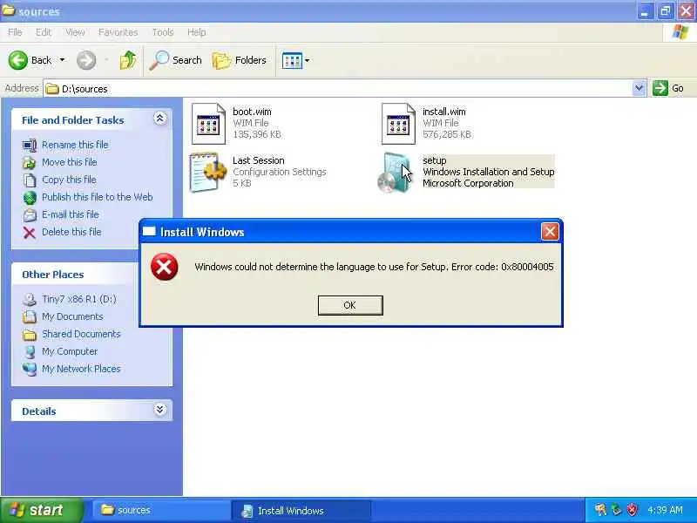This screenshot has height=523, width=697.
Task: Open the Favorites menu
Action: tap(118, 32)
